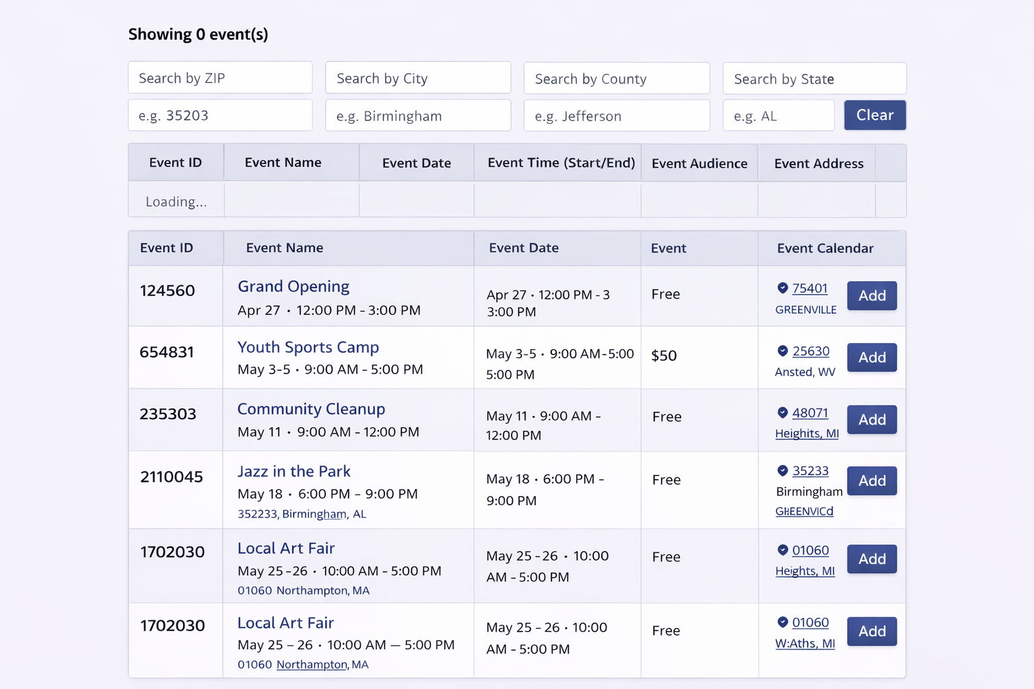Image resolution: width=1034 pixels, height=689 pixels.
Task: Open the Grand Opening event link
Action: [x=294, y=287]
